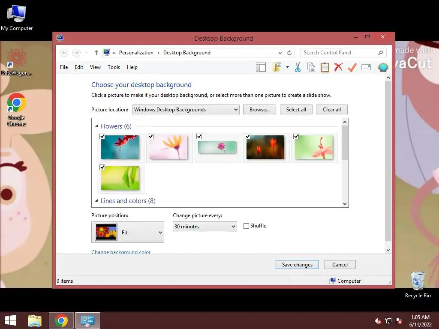Uncheck the dark red tulips picture
The width and height of the screenshot is (439, 329).
248,136
